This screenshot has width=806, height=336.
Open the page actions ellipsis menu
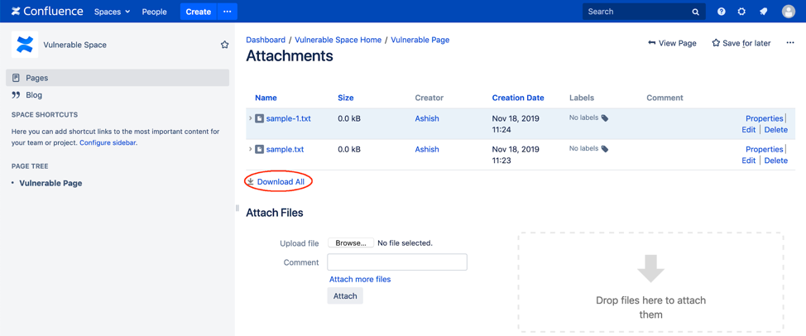790,43
